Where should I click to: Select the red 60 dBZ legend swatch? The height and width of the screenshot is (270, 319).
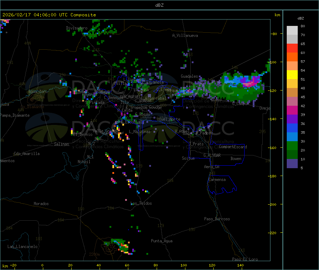click(x=292, y=48)
